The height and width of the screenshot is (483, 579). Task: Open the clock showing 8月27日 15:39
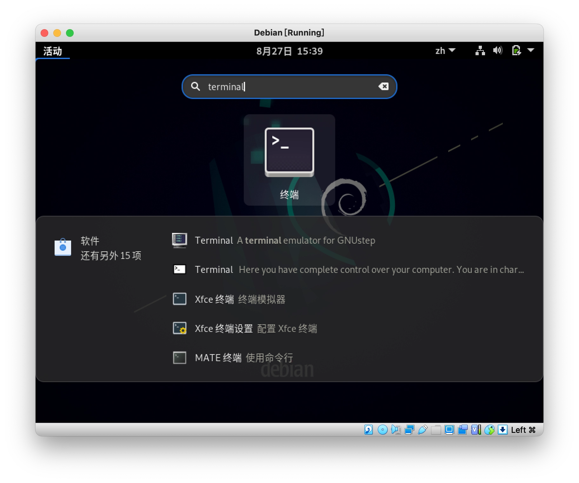tap(289, 51)
